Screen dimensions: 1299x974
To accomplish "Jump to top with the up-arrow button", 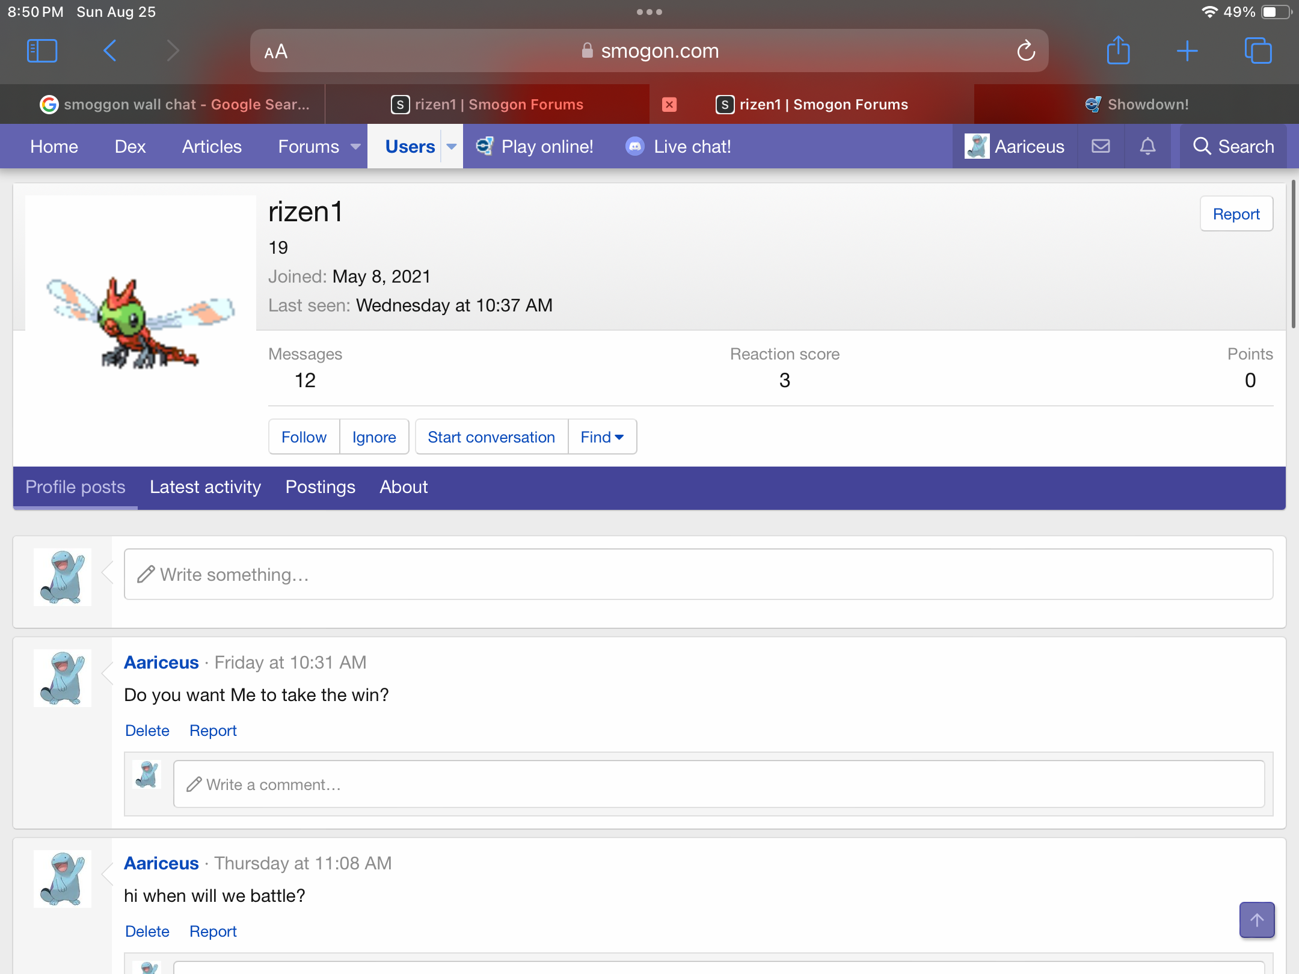I will 1257,920.
